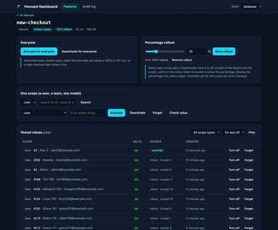Click the Deactivate scope button
Image resolution: width=278 pixels, height=230 pixels.
point(137,113)
